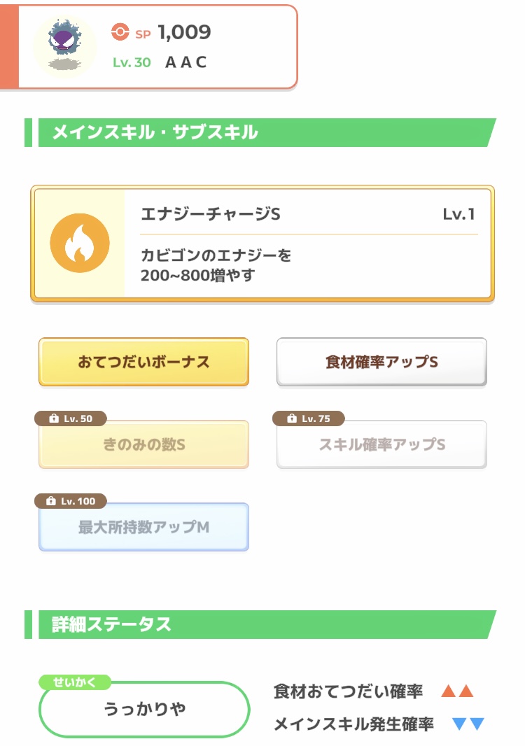This screenshot has width=525, height=746.
Task: Tap the locked スキル確率アップS sub skill
Action: pos(381,444)
